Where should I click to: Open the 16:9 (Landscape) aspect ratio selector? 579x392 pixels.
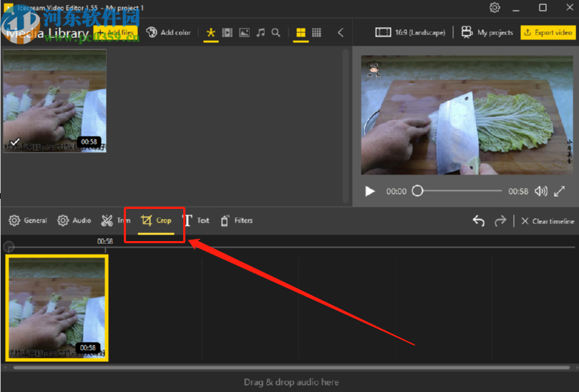point(410,32)
